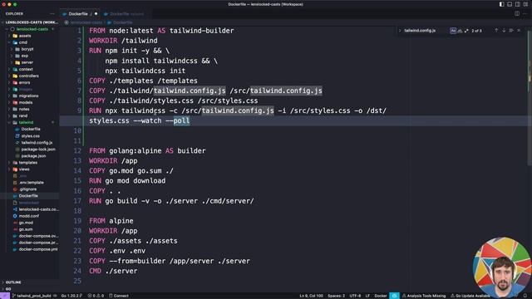
Task: Expand the rand folder
Action: coord(22,116)
